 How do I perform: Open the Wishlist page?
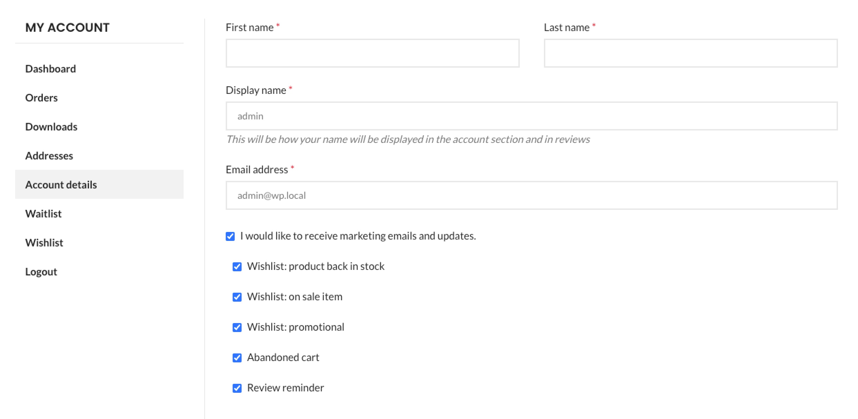tap(44, 243)
